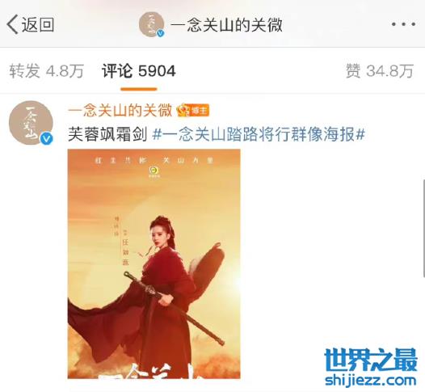Click the scrollbar on the right edge
The width and height of the screenshot is (425, 392).
(x=423, y=228)
